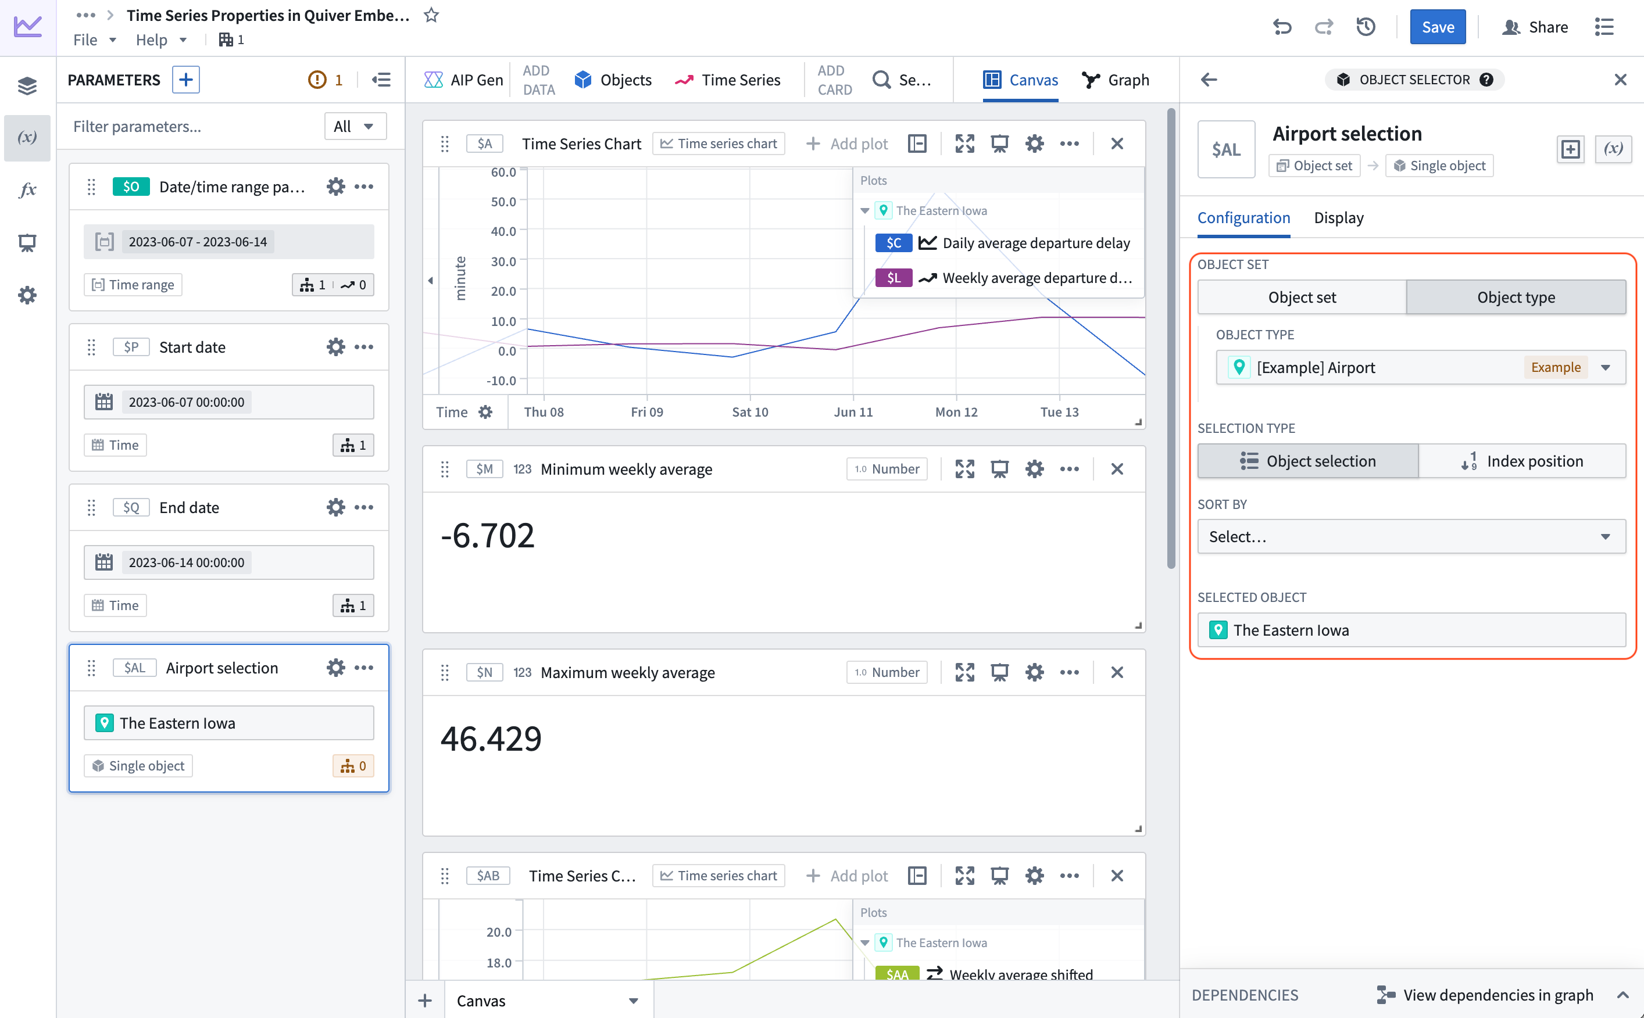
Task: Open the Sort By select dropdown
Action: [1411, 537]
